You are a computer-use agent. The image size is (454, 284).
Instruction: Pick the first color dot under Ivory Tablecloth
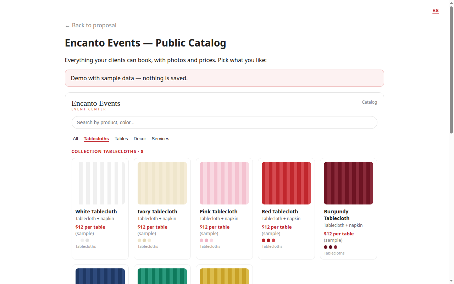[x=139, y=240]
